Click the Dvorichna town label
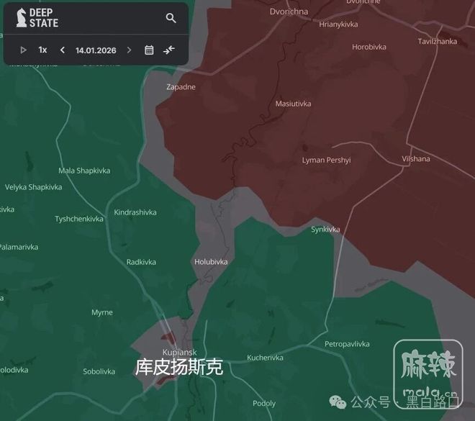Screen dimensions: 475x421 pos(289,12)
